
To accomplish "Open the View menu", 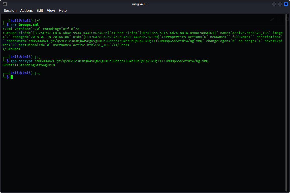I will pyautogui.click(x=51, y=11).
